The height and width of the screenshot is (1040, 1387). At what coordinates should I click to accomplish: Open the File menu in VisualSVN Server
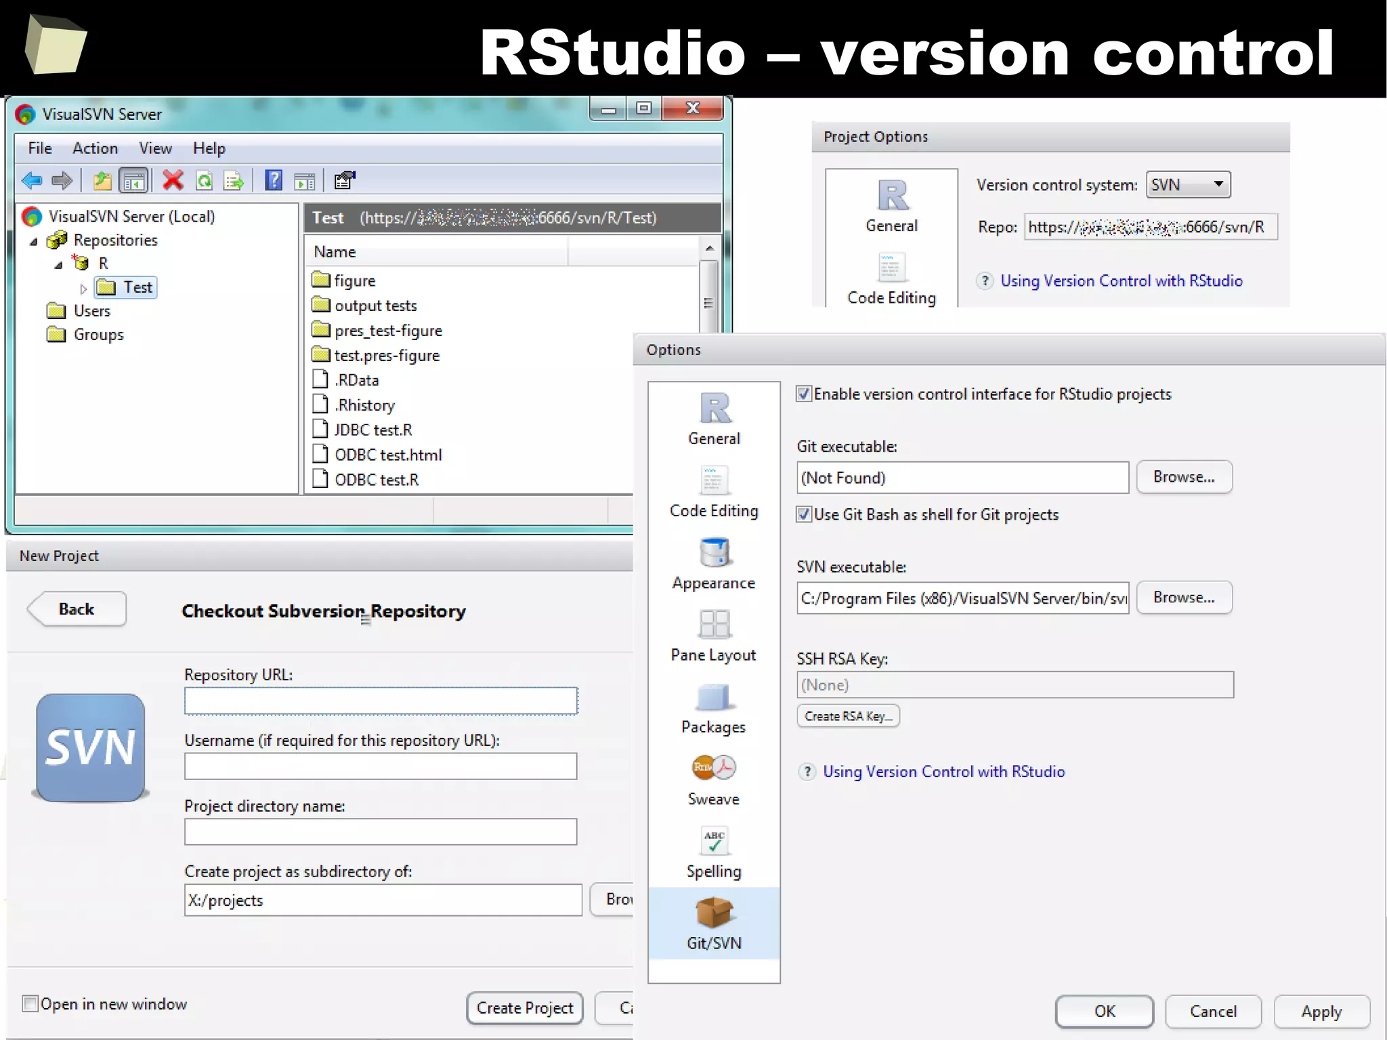(x=40, y=148)
